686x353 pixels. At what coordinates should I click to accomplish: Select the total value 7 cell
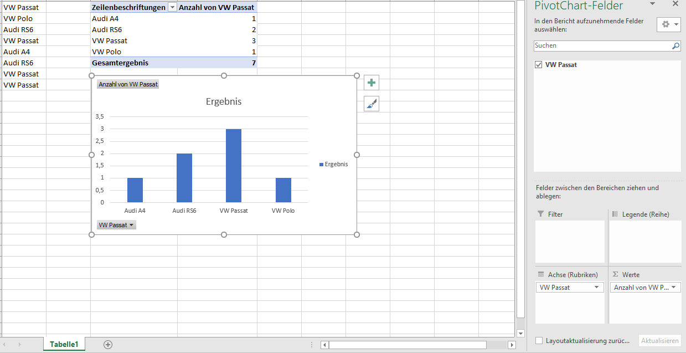tap(217, 63)
